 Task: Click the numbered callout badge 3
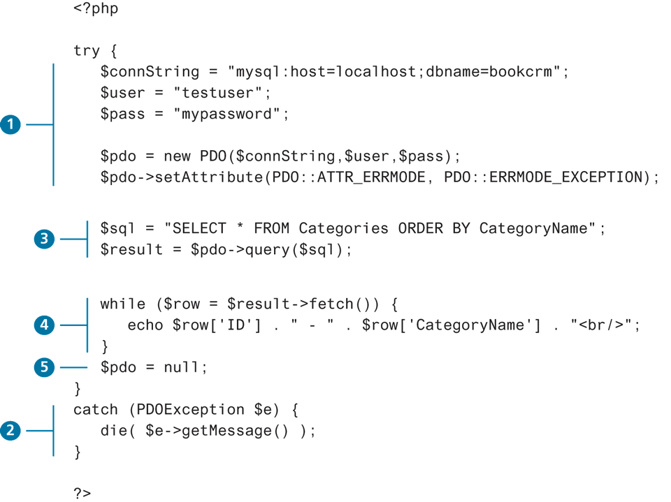[44, 239]
